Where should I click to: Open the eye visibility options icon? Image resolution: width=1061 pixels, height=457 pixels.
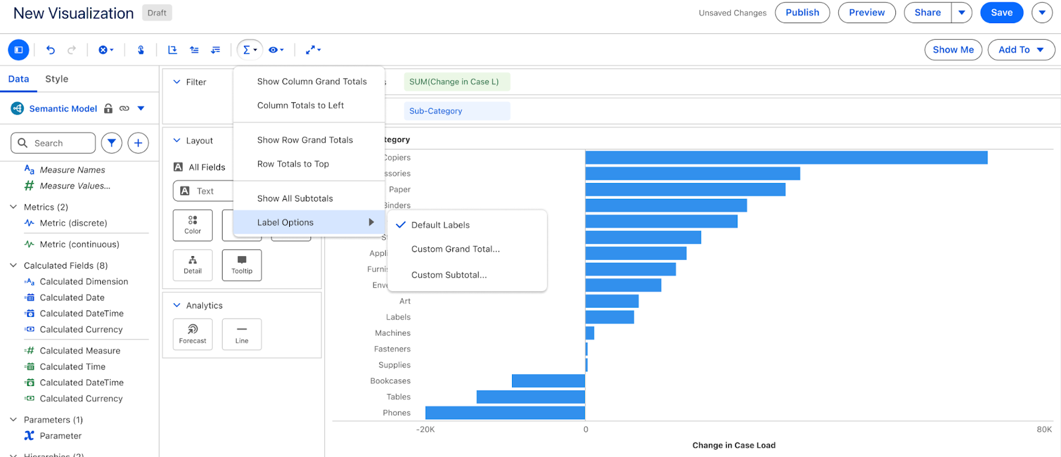click(x=276, y=50)
